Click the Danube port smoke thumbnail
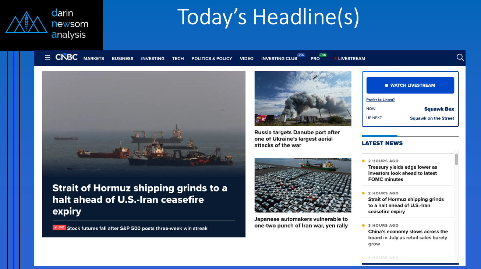 coord(303,98)
